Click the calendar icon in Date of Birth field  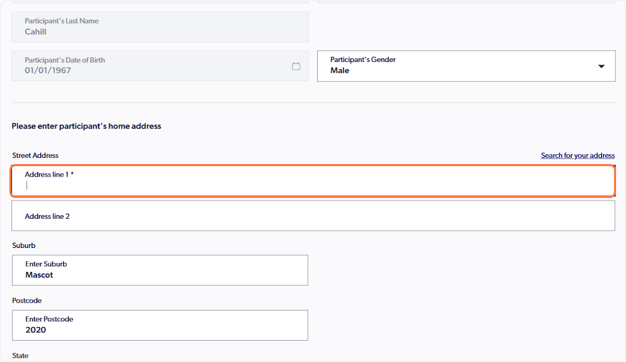click(296, 66)
